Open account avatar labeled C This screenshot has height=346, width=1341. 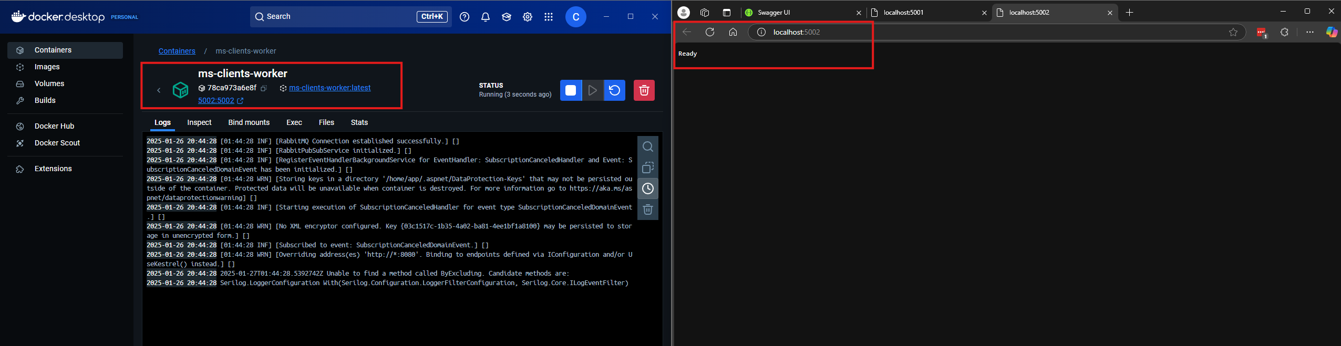pyautogui.click(x=576, y=17)
